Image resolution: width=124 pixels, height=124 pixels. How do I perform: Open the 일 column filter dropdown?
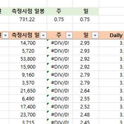point(95,35)
